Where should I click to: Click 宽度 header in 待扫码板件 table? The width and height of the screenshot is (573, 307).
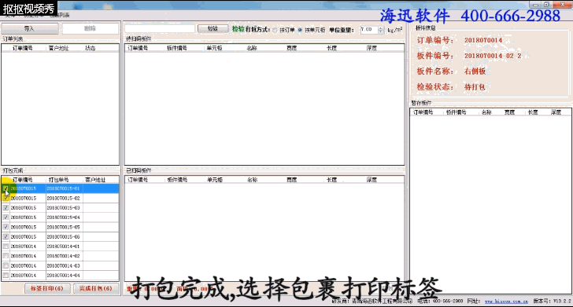(291, 48)
